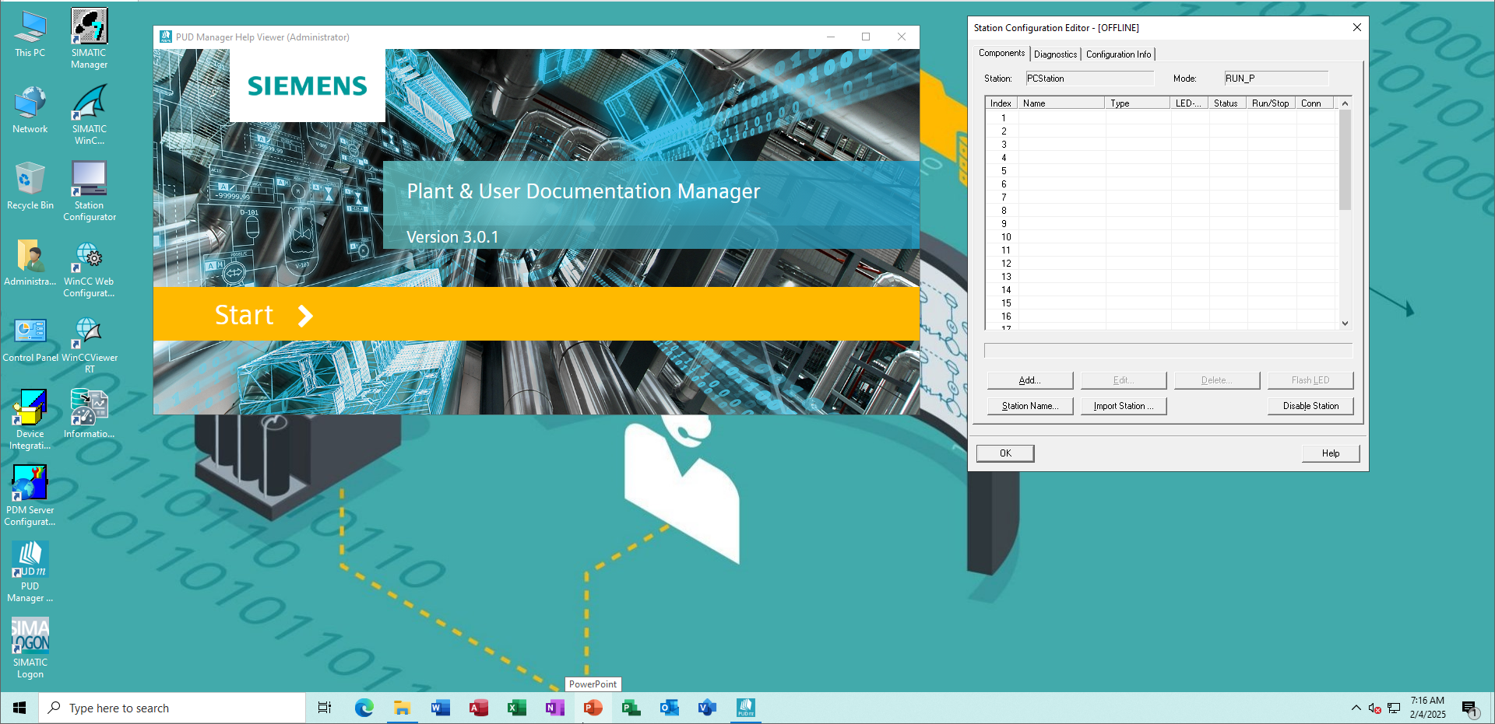Image resolution: width=1495 pixels, height=724 pixels.
Task: Open Information Server desktop shortcut
Action: 90,414
